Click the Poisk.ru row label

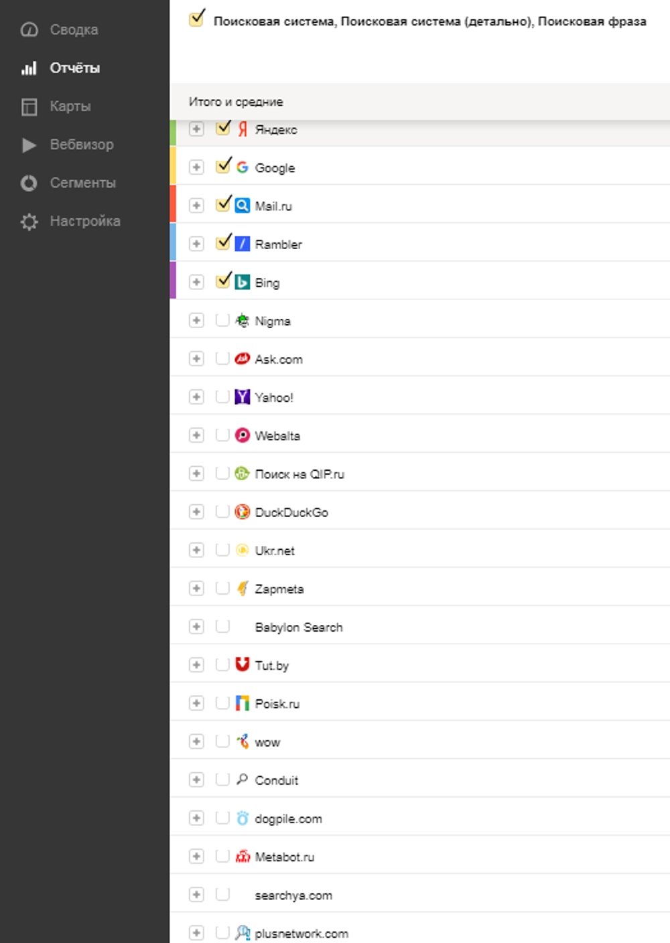point(277,703)
